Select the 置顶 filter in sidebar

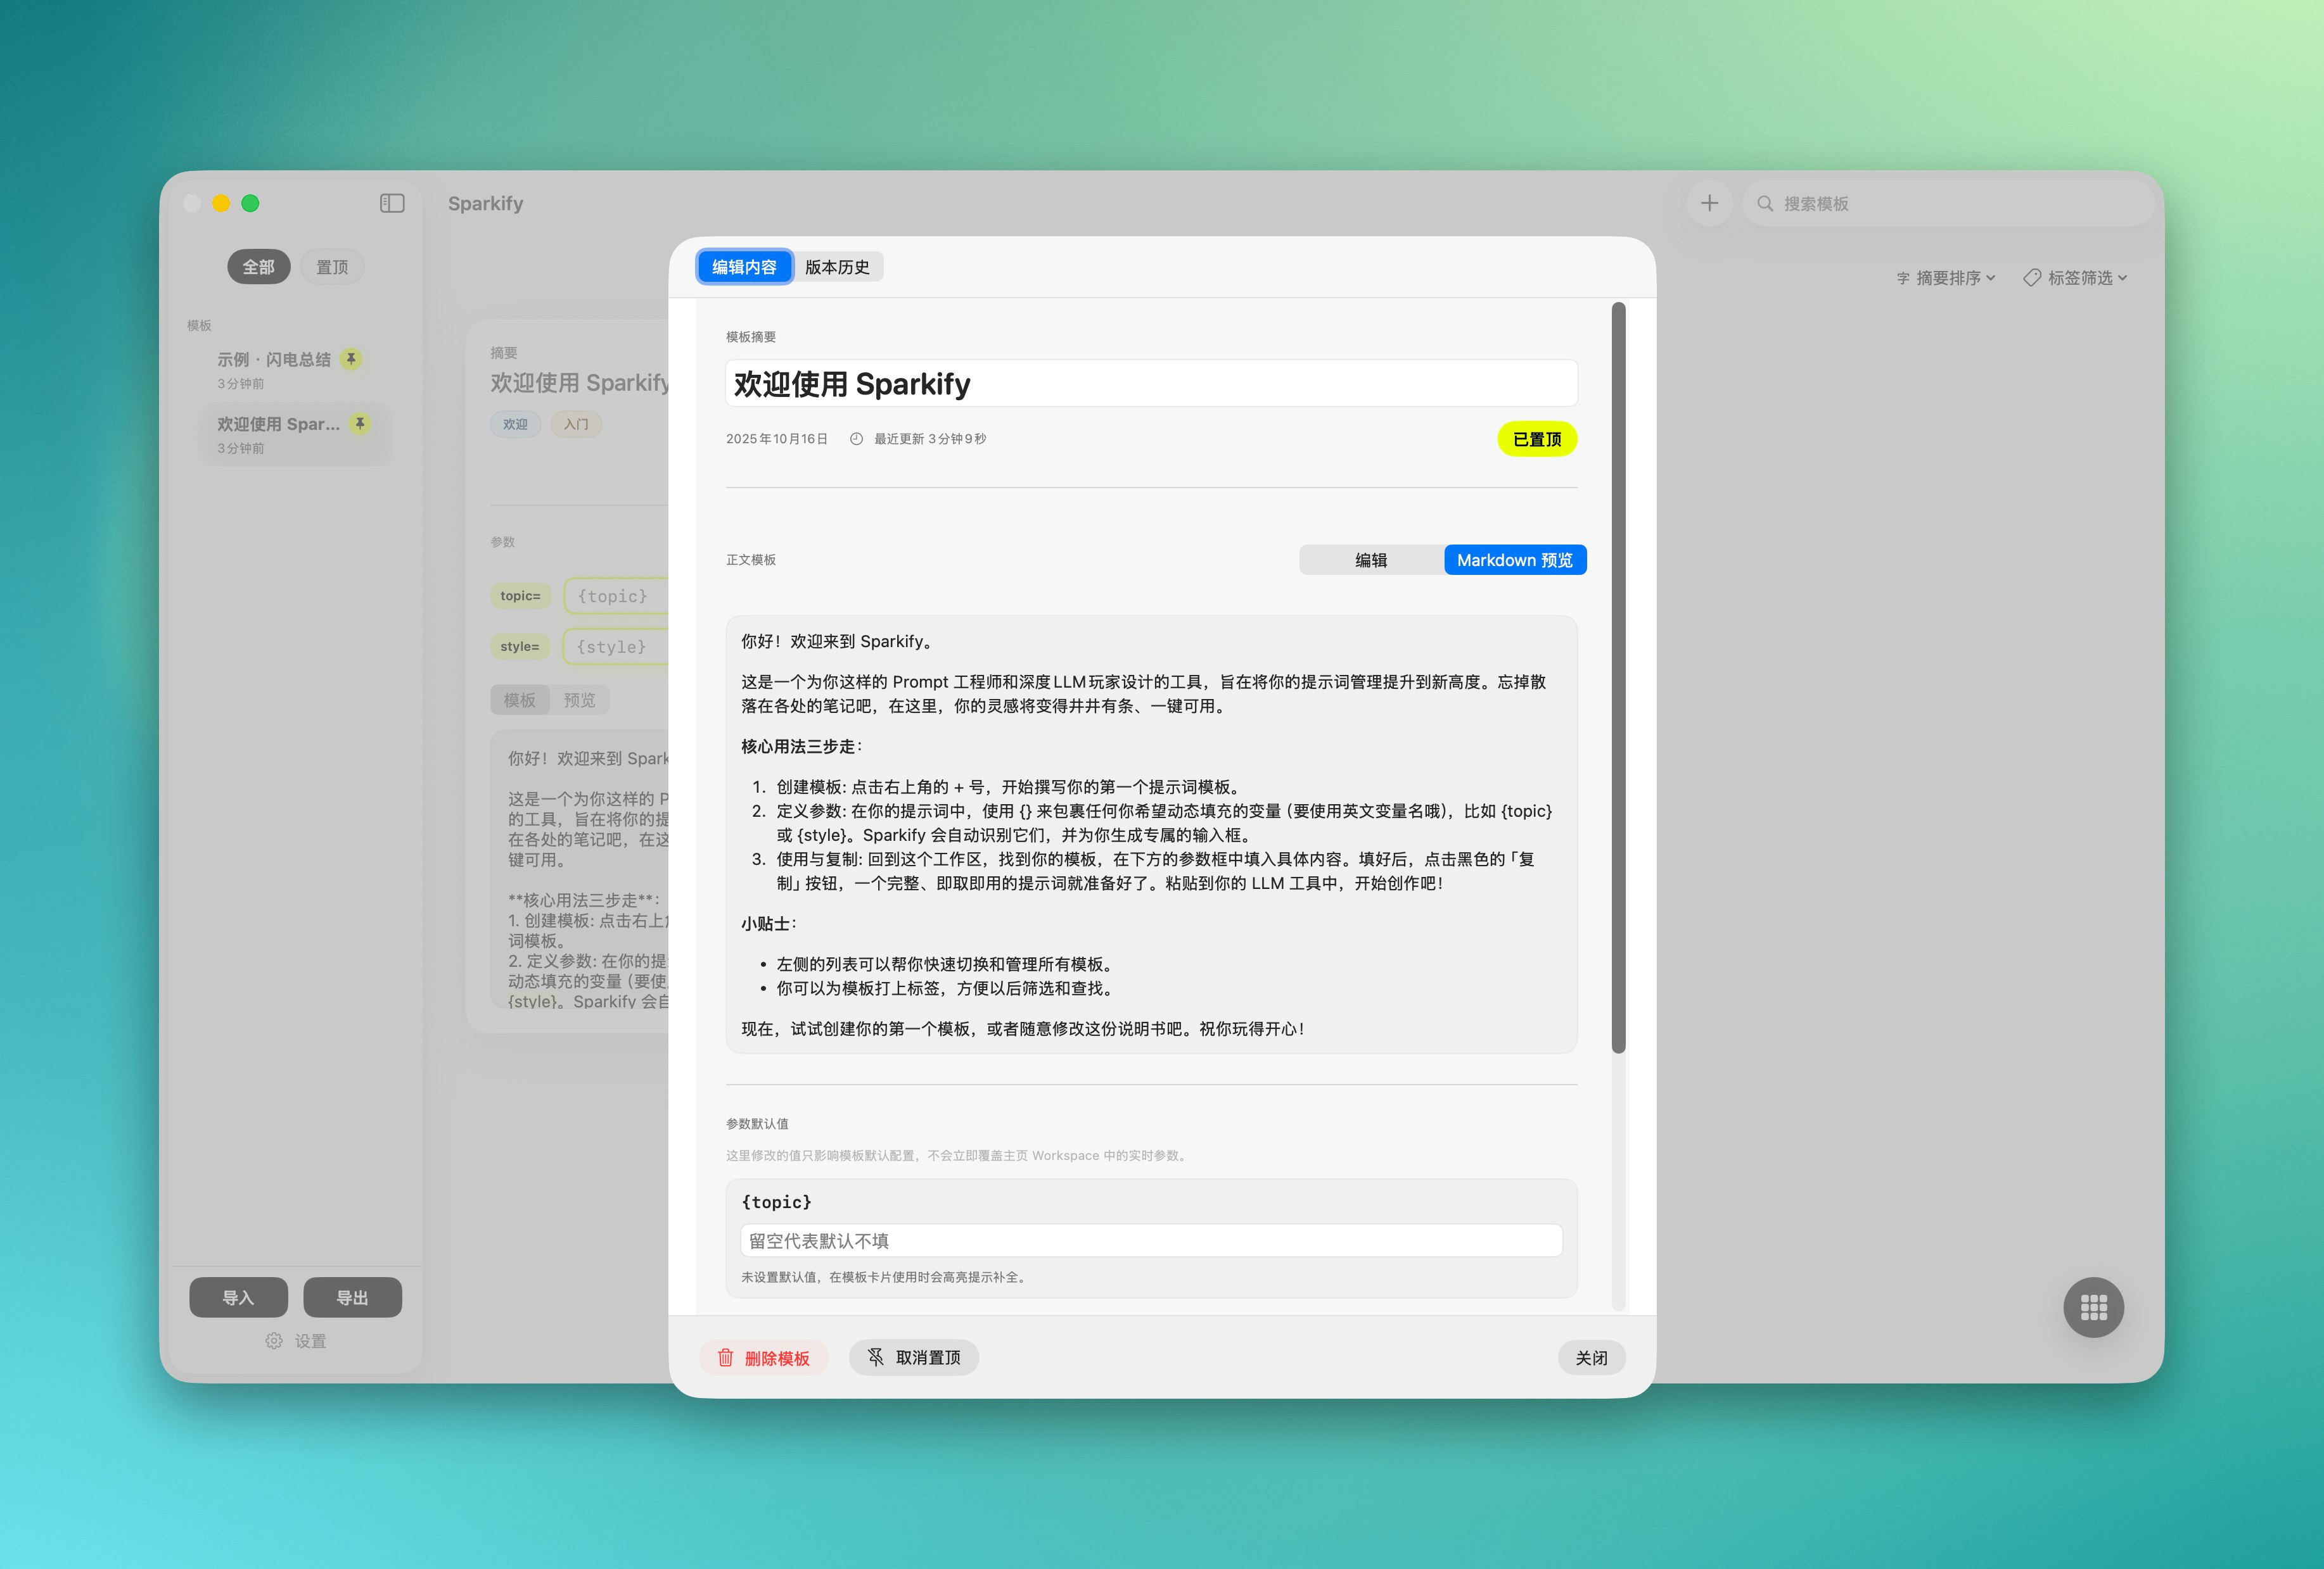[x=332, y=267]
